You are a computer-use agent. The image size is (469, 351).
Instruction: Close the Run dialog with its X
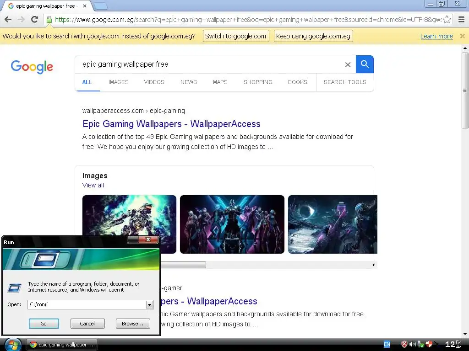pyautogui.click(x=148, y=239)
